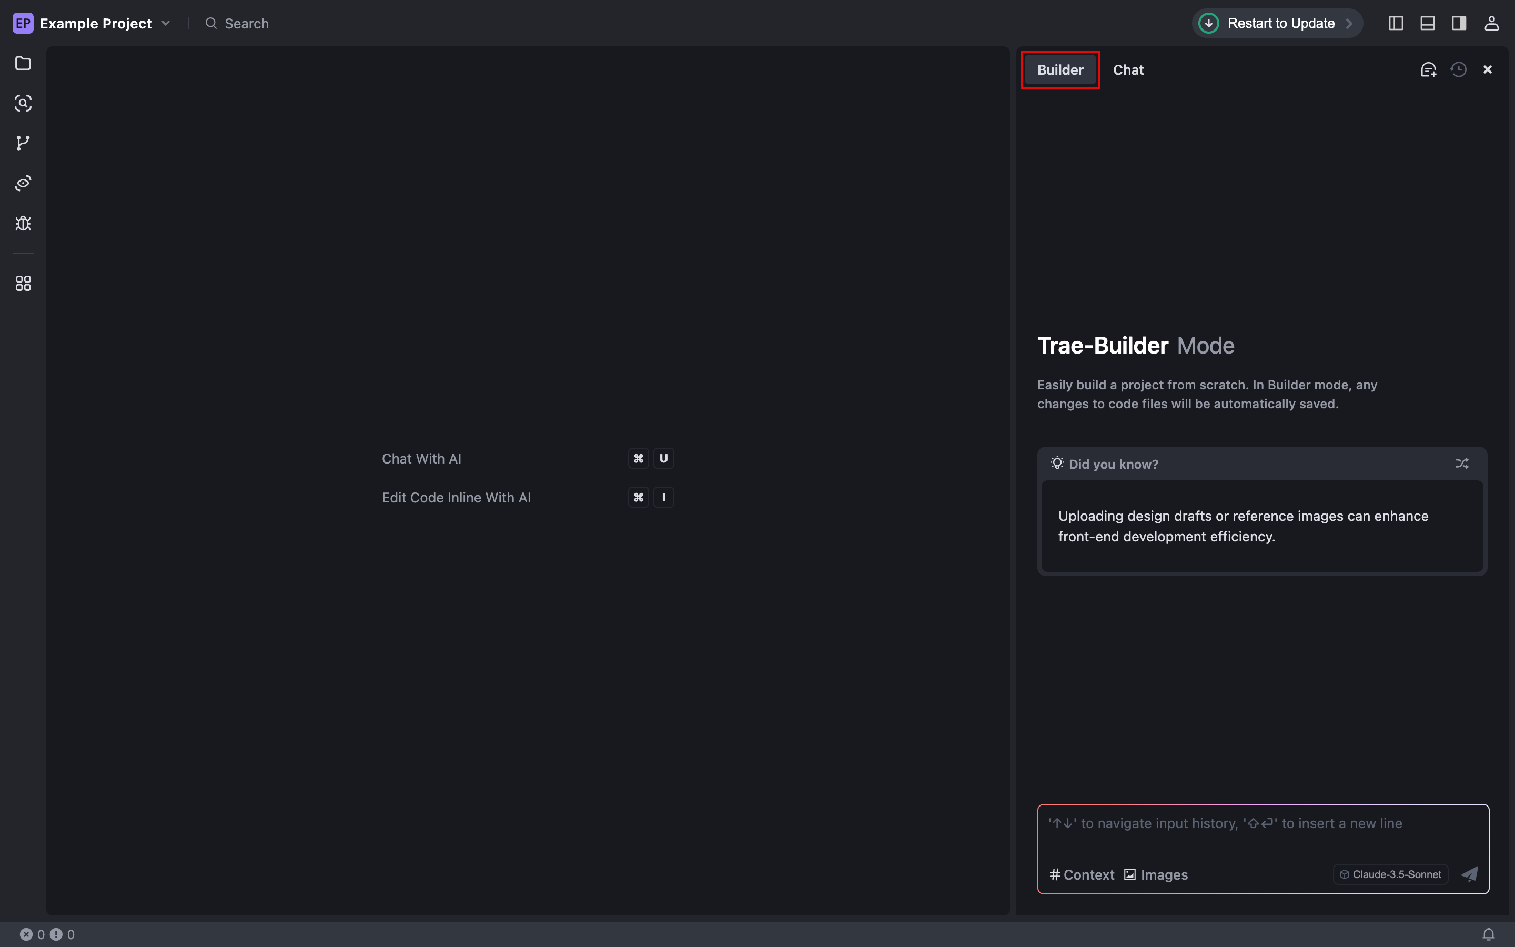The image size is (1515, 947).
Task: Shuffle the Did you know tip
Action: pos(1462,464)
